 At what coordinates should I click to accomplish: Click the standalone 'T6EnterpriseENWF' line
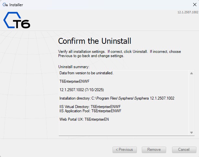click(x=74, y=81)
